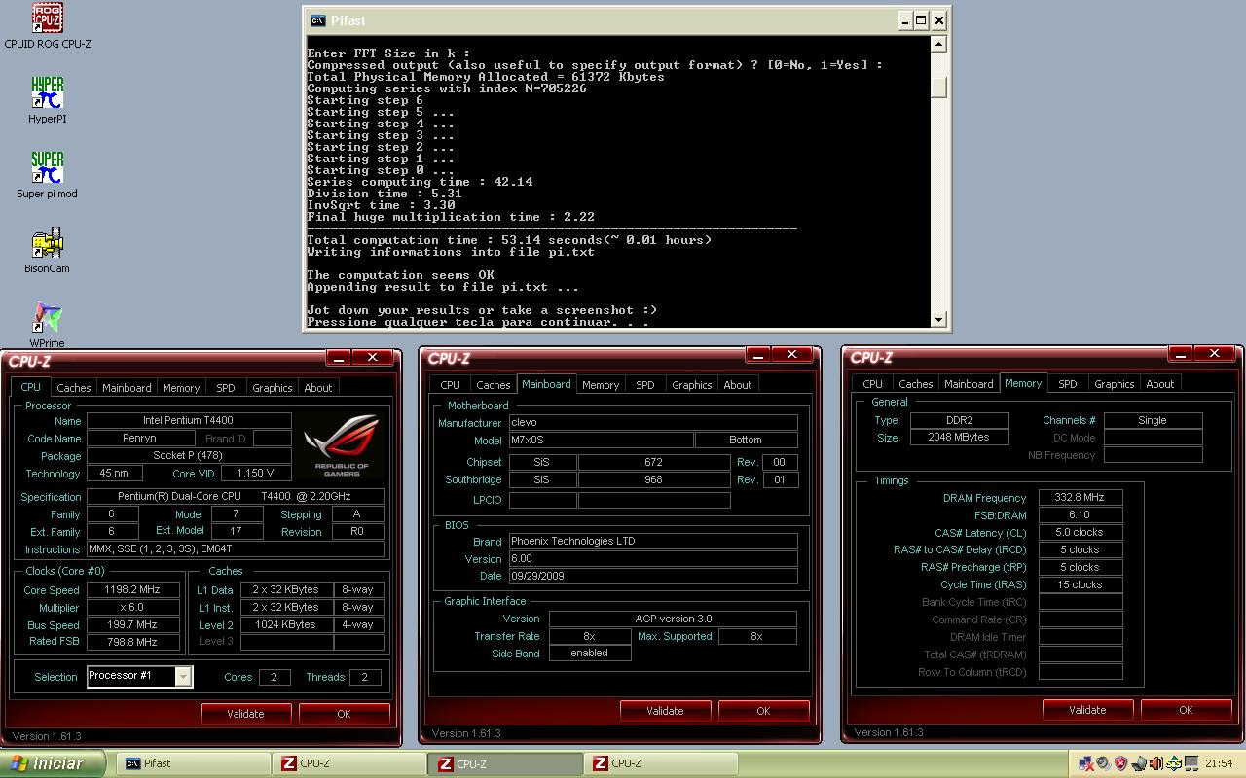This screenshot has height=778, width=1246.
Task: Click the pressed CPU-Z taskbar button
Action: point(506,763)
